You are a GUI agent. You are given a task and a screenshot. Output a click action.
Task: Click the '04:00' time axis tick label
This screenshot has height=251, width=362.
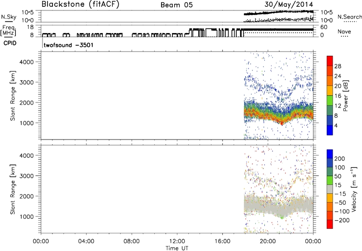point(86,241)
